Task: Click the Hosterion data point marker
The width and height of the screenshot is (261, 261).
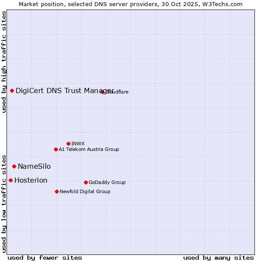Action: tap(10, 180)
